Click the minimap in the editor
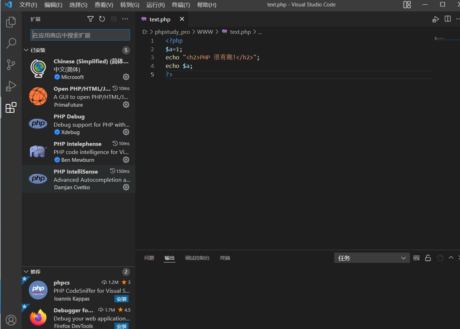 447,38
